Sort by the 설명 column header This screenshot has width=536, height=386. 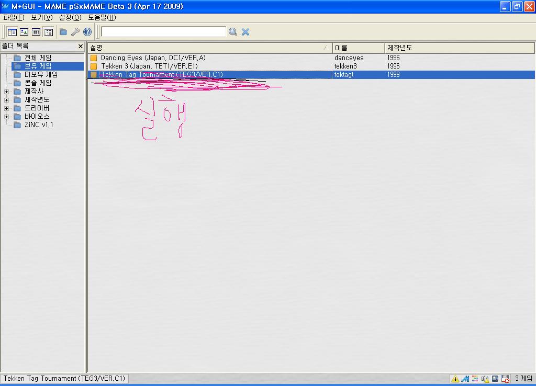pyautogui.click(x=210, y=48)
